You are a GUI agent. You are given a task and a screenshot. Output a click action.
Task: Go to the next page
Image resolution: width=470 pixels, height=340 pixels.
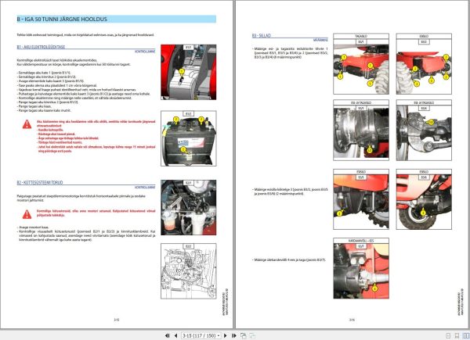[226, 336]
